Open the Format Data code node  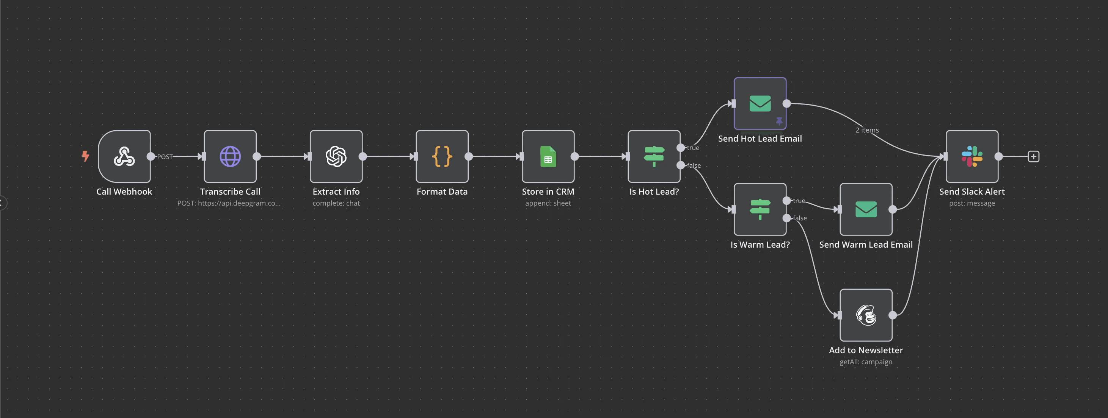[442, 156]
